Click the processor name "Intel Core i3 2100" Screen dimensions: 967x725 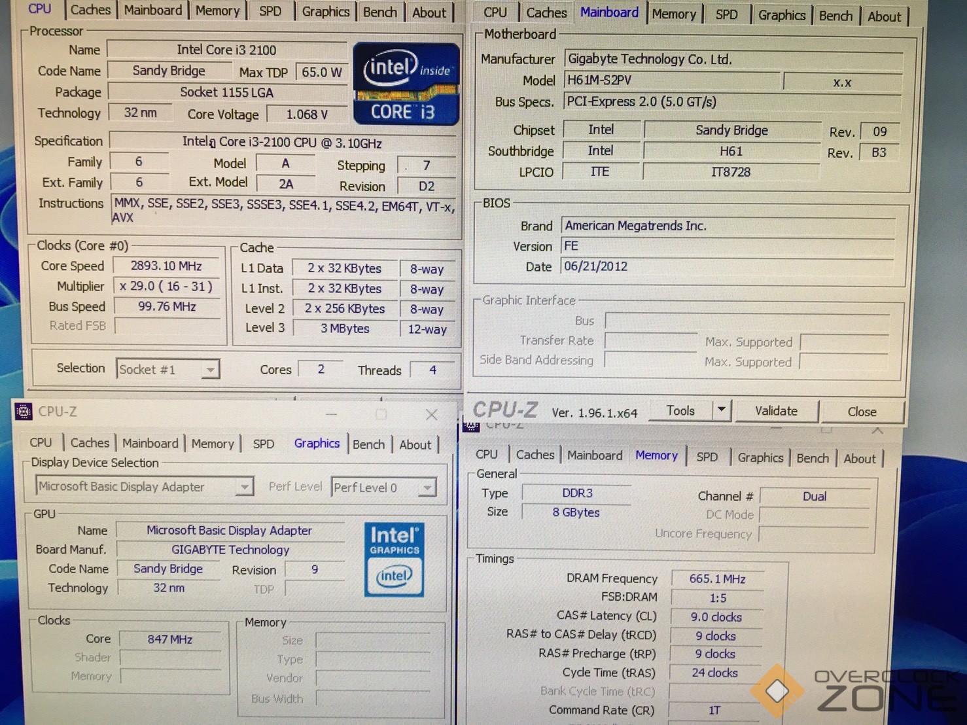point(226,50)
